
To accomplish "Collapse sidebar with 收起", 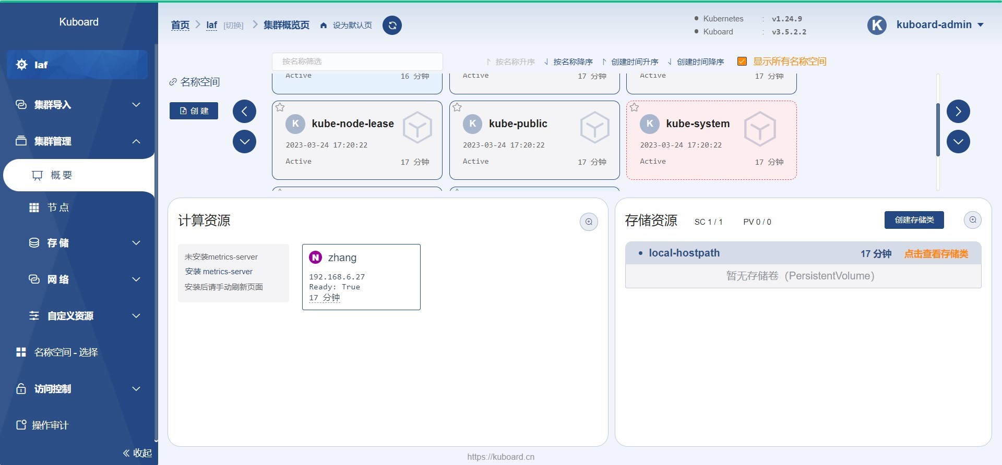I will coord(137,453).
